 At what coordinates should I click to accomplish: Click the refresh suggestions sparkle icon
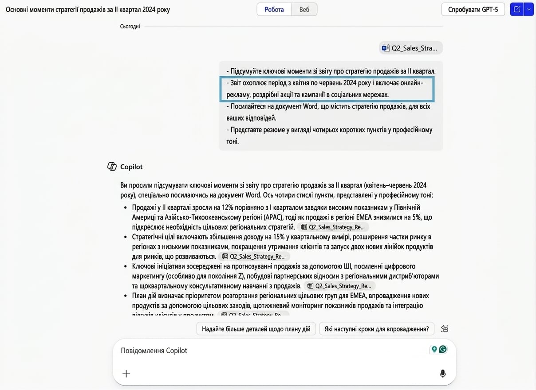(445, 329)
